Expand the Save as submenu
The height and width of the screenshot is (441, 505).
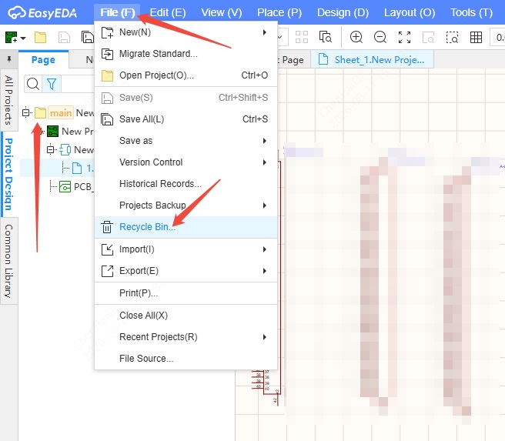coord(186,141)
